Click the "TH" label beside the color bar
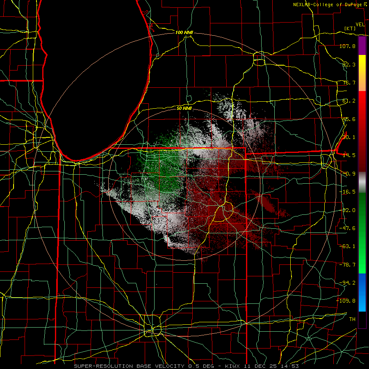Viewport: 369px width, 369px height. point(352,319)
